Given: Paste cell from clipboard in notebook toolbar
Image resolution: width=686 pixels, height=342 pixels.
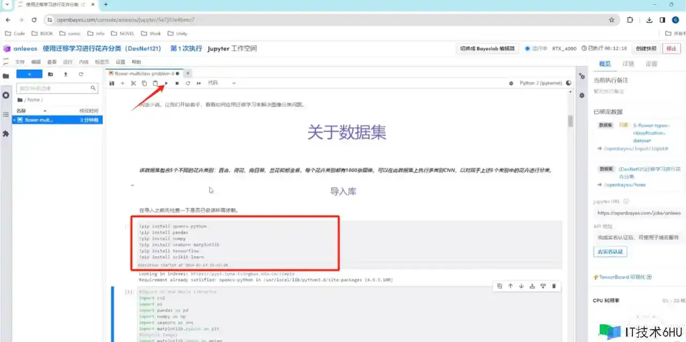Looking at the screenshot, I should point(155,83).
